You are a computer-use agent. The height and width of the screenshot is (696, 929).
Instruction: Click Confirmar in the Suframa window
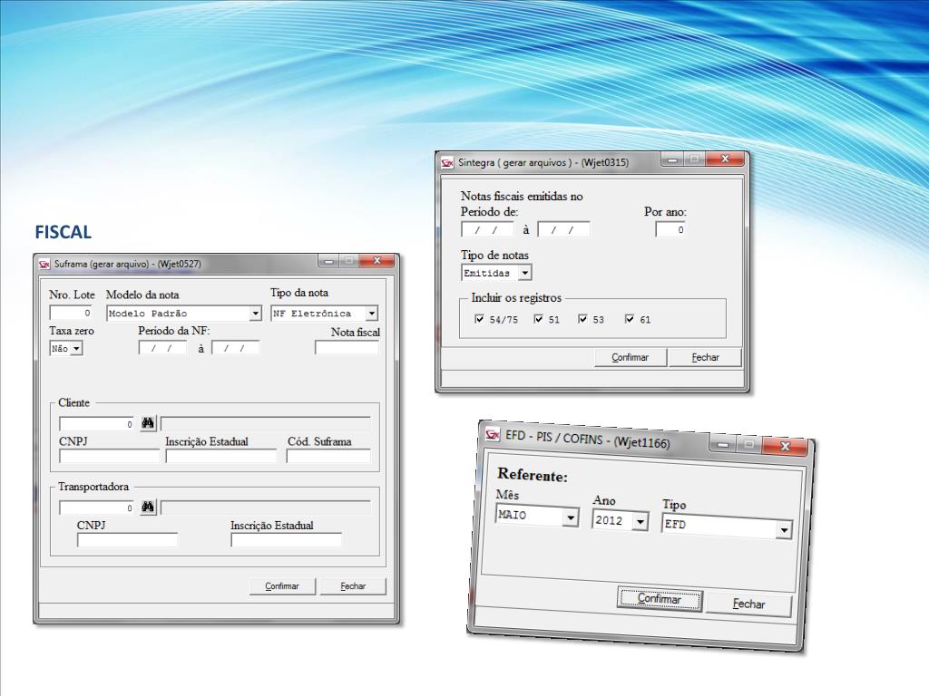click(x=282, y=586)
